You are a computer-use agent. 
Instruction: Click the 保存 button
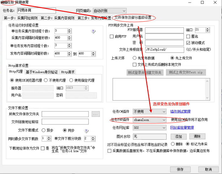tap(180, 169)
